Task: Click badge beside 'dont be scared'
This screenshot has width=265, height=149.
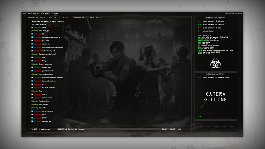Action: point(32,98)
